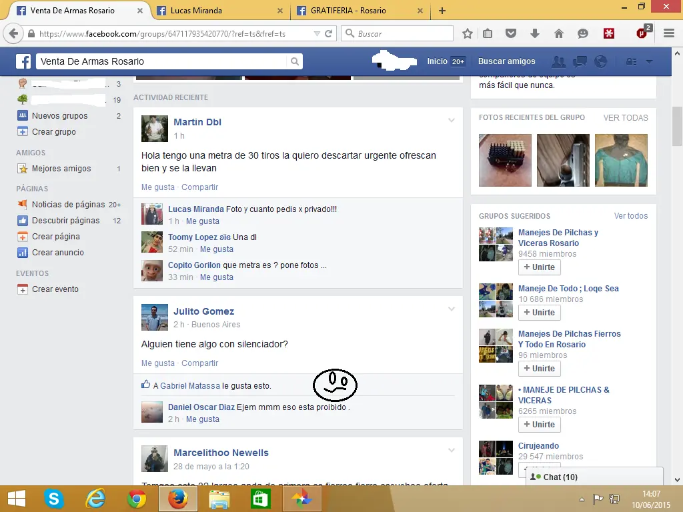Image resolution: width=683 pixels, height=512 pixels.
Task: Open the uBlock extension icon
Action: coord(643,32)
